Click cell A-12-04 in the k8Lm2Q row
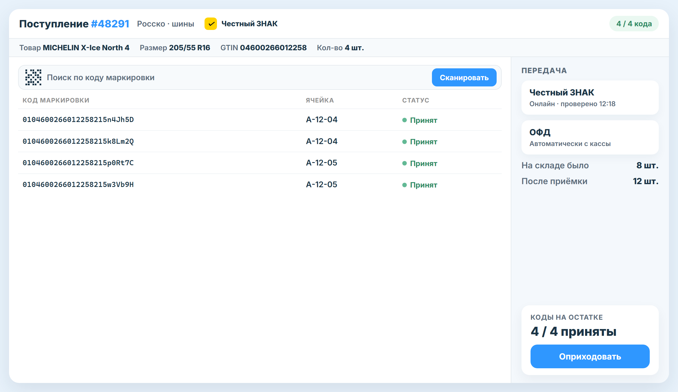 point(322,141)
